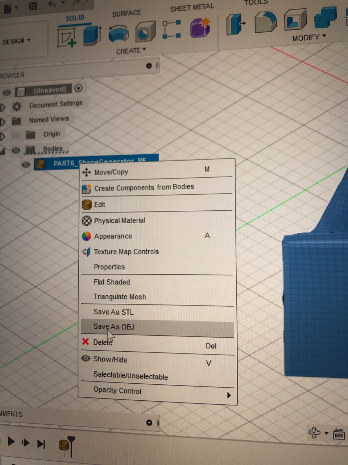
Task: Select Move/Copy in the context menu
Action: point(157,171)
